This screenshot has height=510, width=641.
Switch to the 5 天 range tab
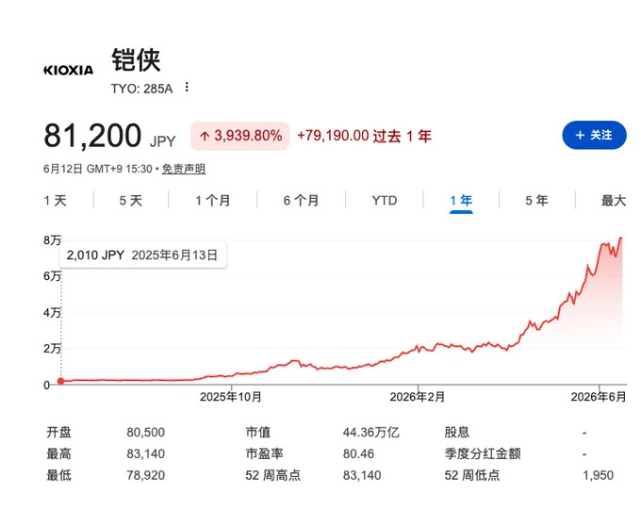pos(131,201)
